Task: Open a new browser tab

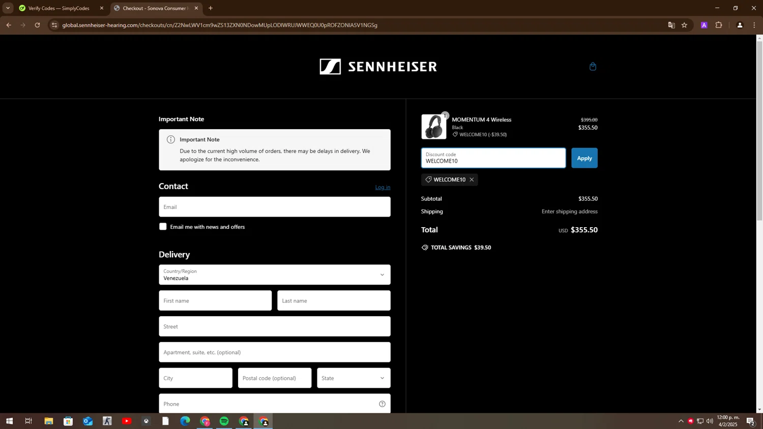Action: pos(211,8)
